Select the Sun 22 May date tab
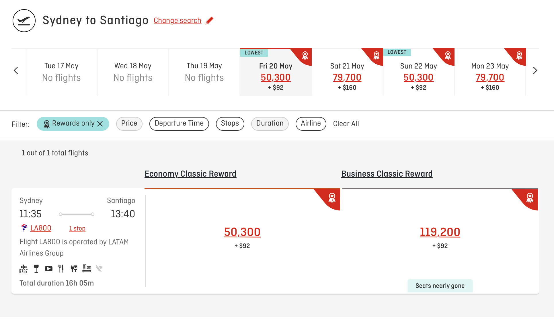The width and height of the screenshot is (554, 332). [x=419, y=72]
